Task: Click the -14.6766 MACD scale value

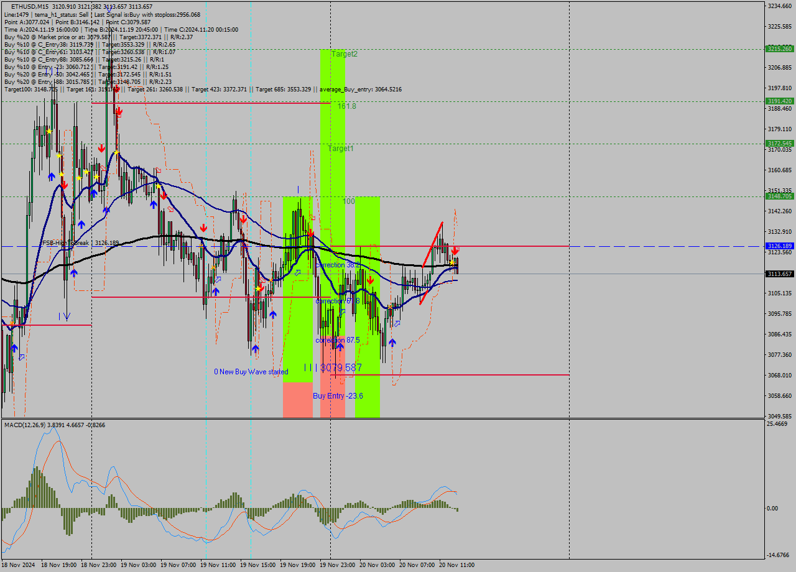Action: point(778,555)
